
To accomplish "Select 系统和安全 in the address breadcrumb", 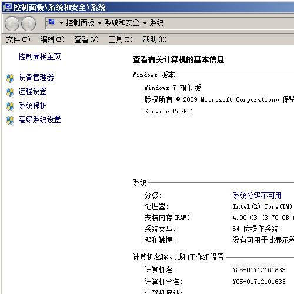I will (122, 23).
